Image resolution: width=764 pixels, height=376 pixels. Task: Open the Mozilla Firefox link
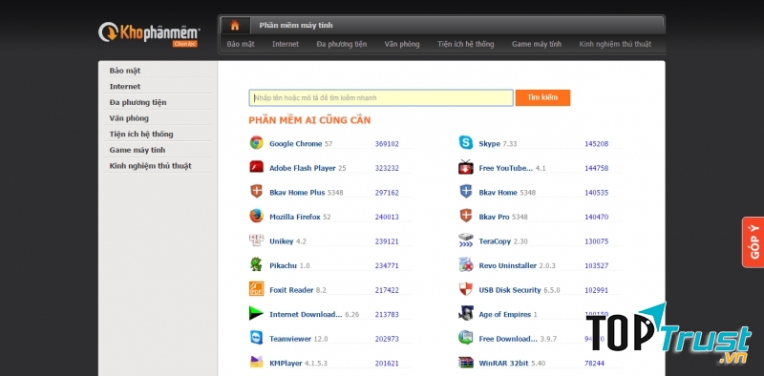pos(295,217)
